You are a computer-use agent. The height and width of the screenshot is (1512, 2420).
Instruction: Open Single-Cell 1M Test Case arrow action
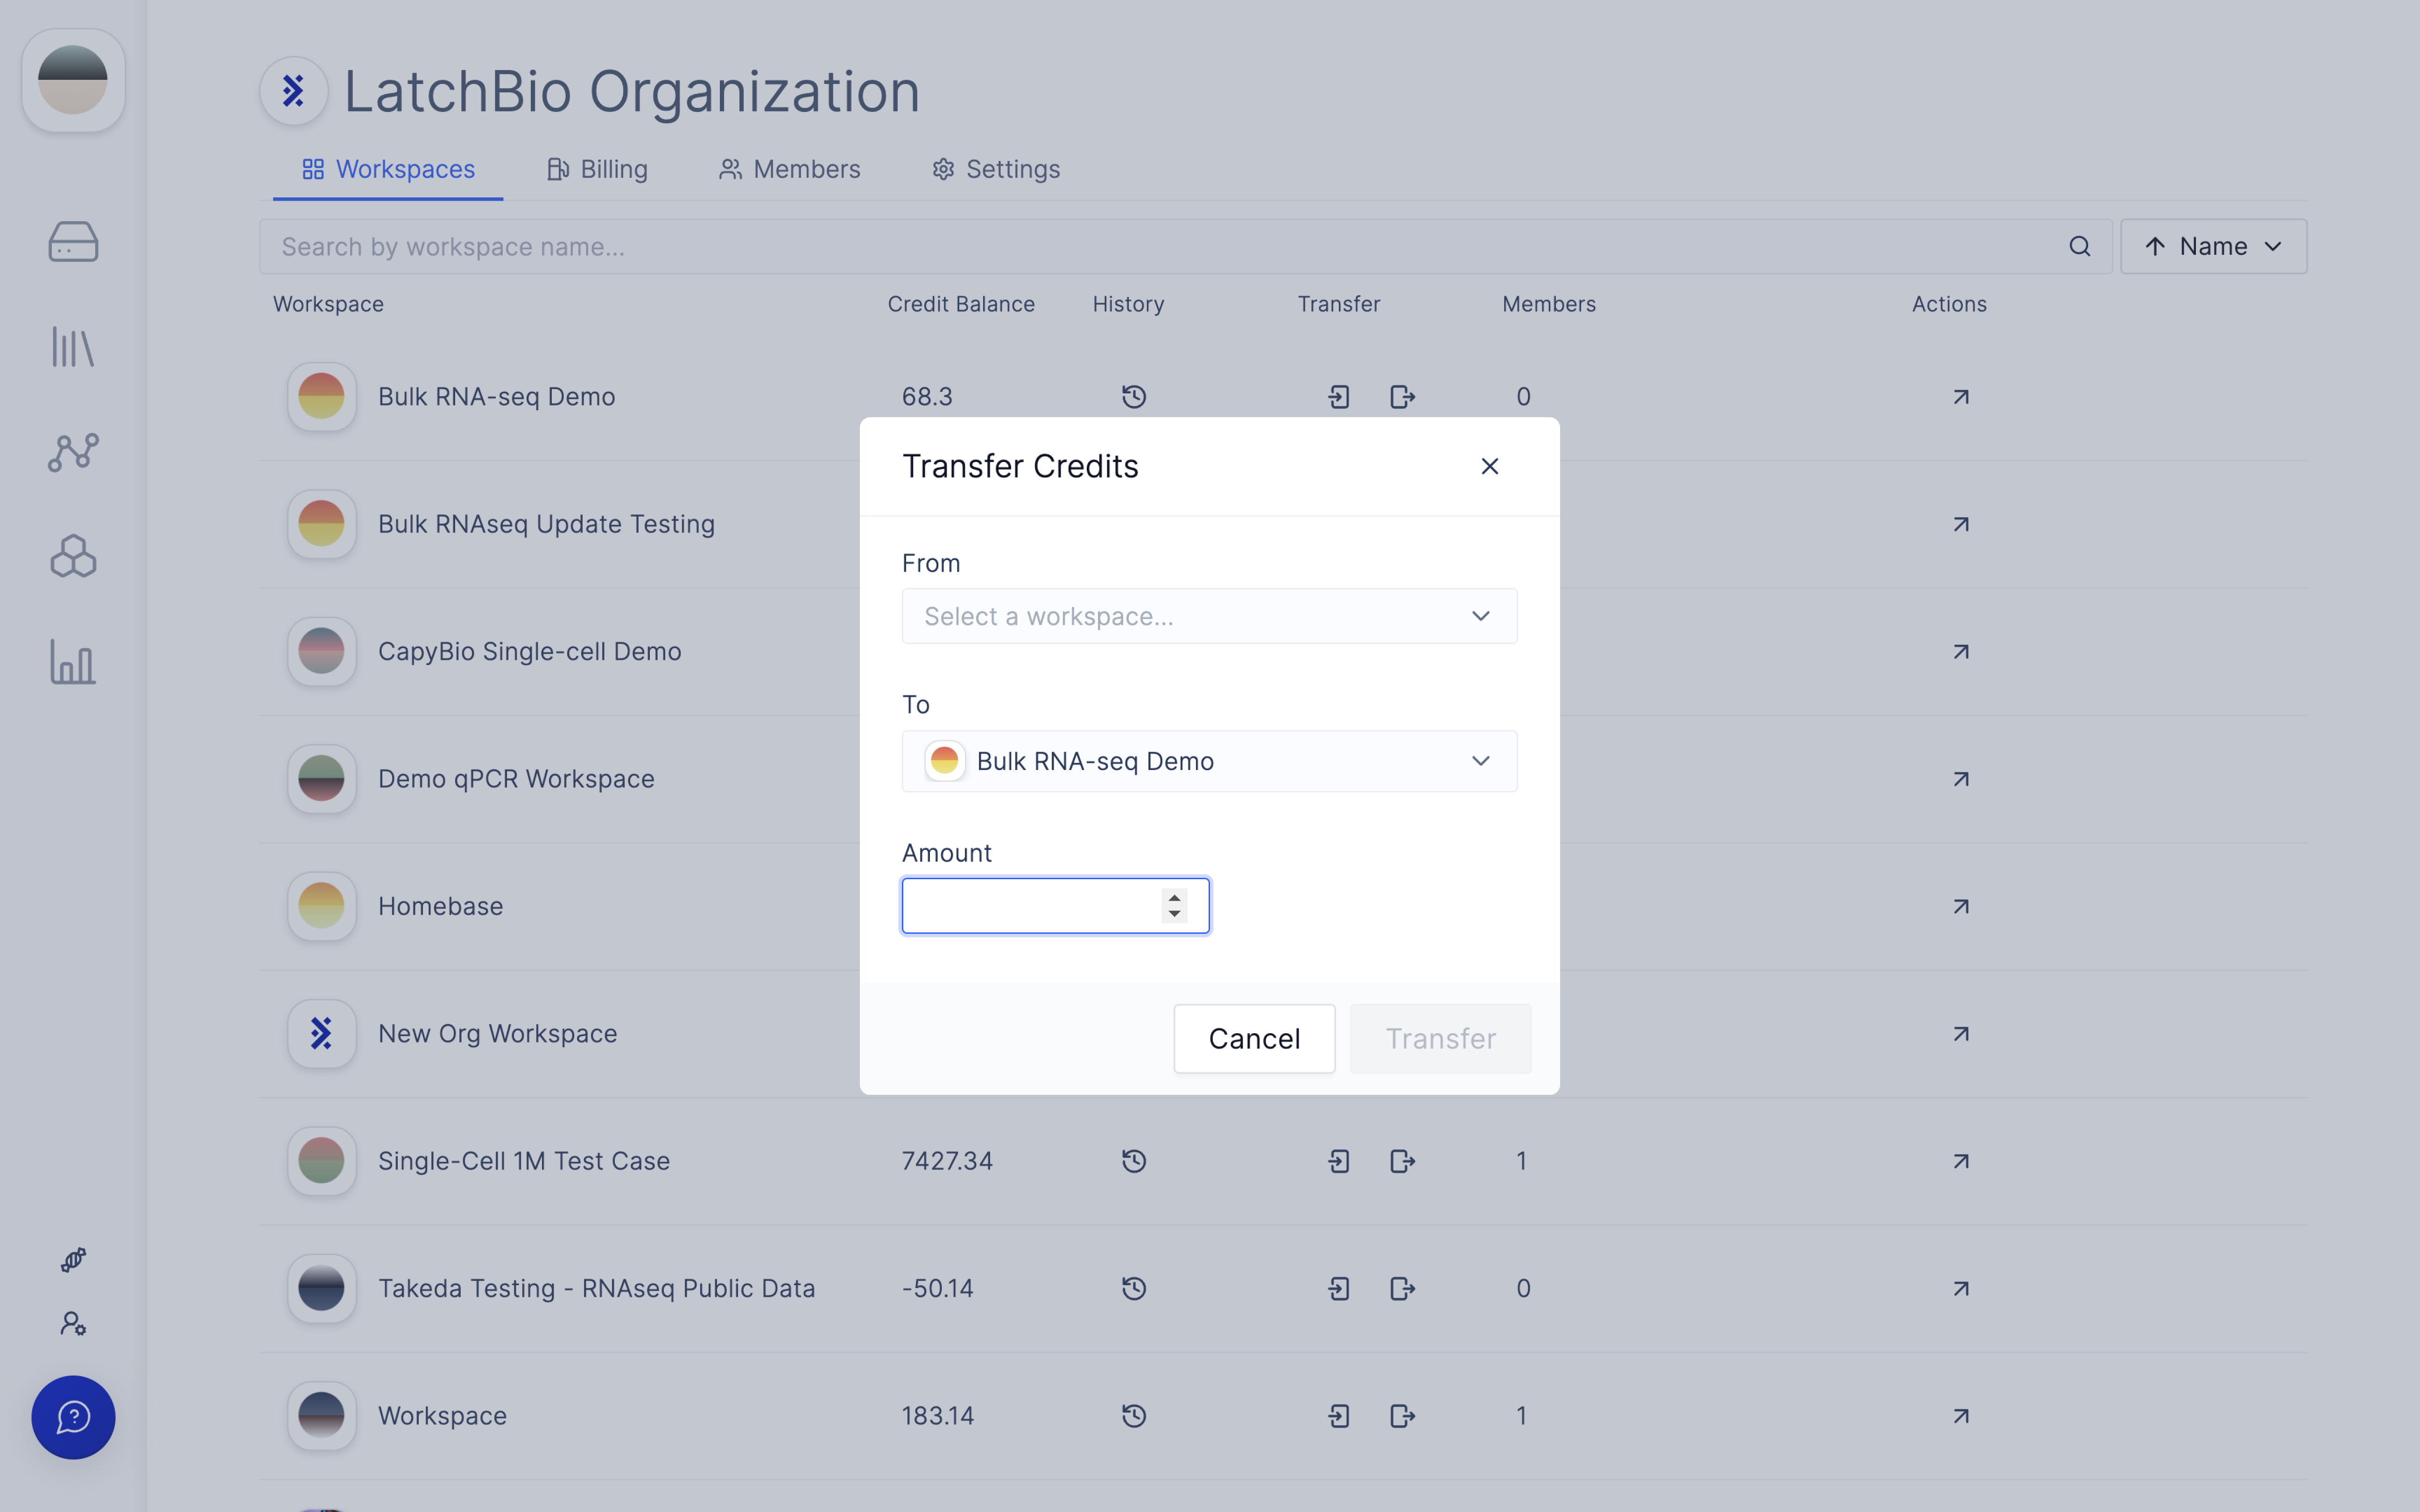click(x=1961, y=1161)
